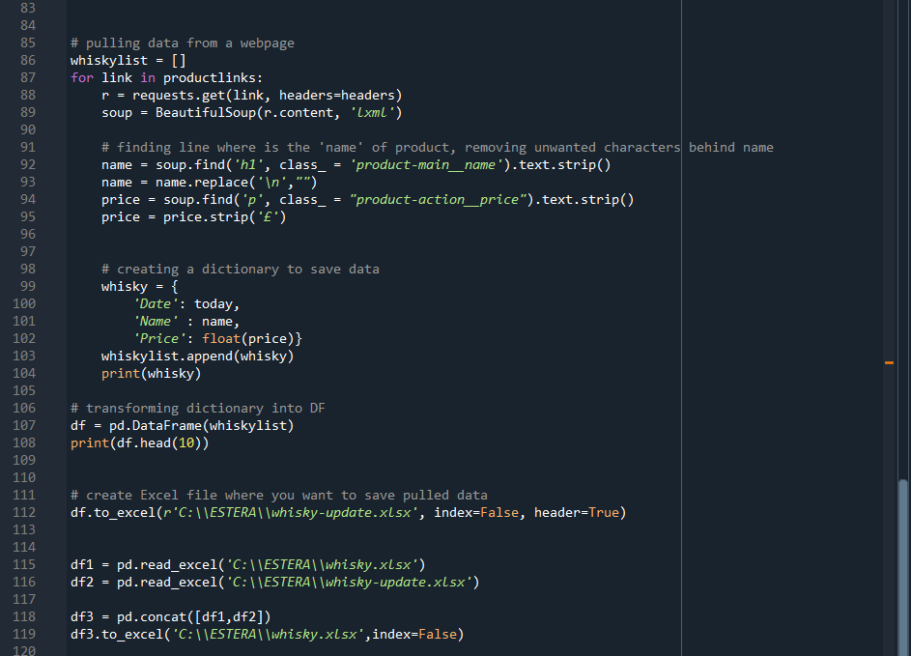The height and width of the screenshot is (656, 911).
Task: Click the 'Price' dictionary key
Action: click(x=159, y=339)
